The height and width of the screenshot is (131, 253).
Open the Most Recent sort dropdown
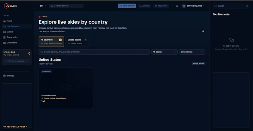[192, 52]
